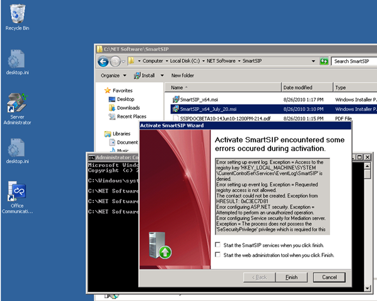
Task: Select the upper desktop.ini desktop icon
Action: point(17,62)
